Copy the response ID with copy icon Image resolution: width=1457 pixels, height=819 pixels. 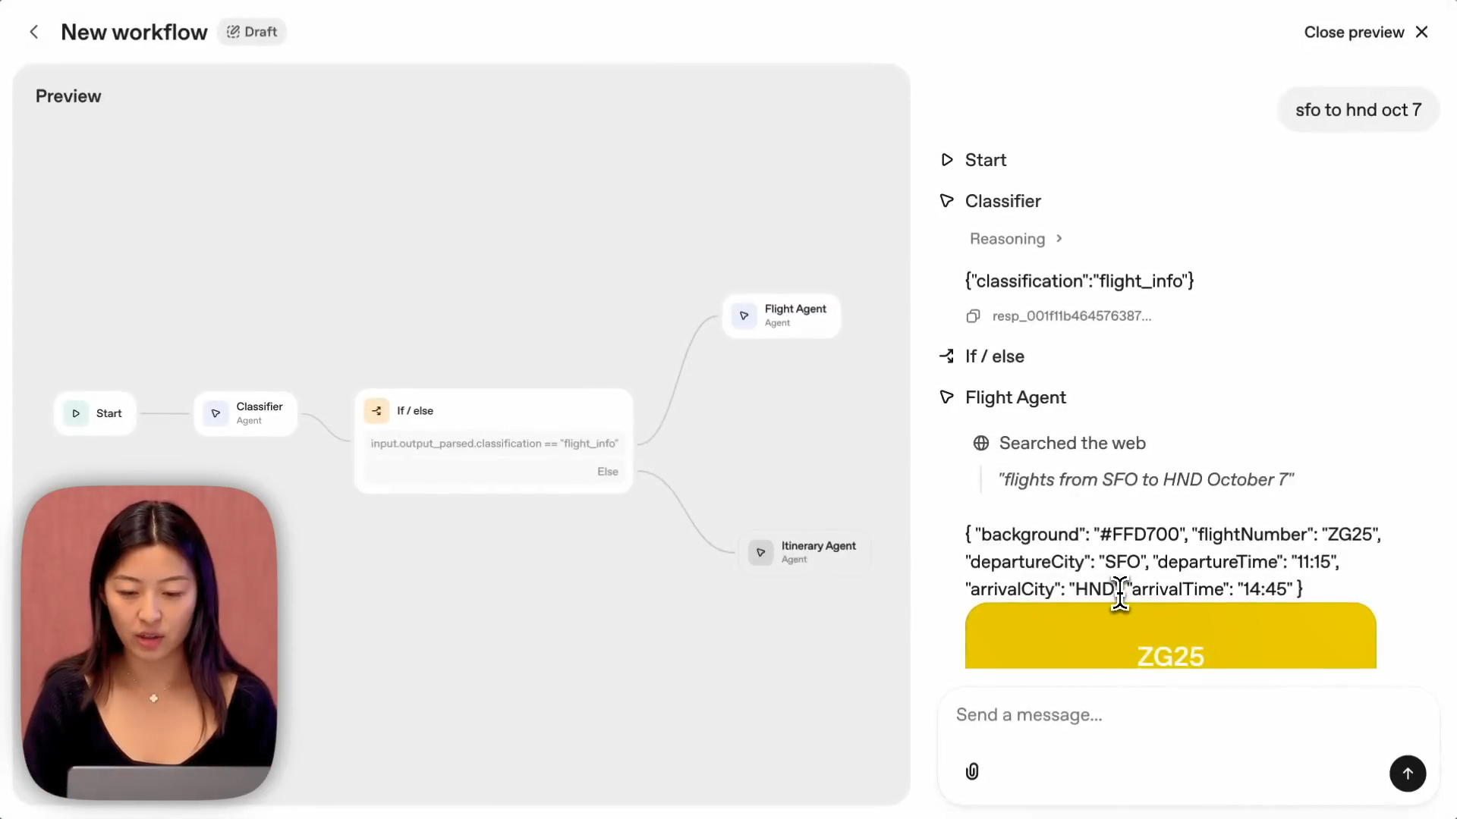(x=973, y=316)
